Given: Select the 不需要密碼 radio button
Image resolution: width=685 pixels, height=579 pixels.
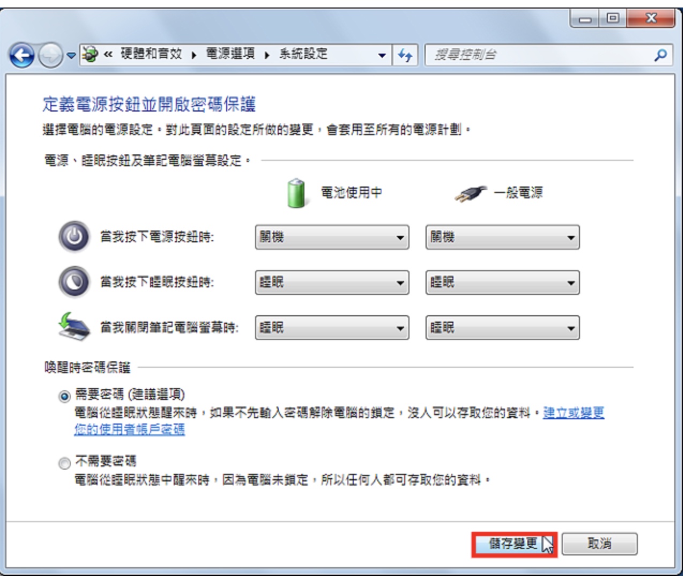Looking at the screenshot, I should pos(64,463).
